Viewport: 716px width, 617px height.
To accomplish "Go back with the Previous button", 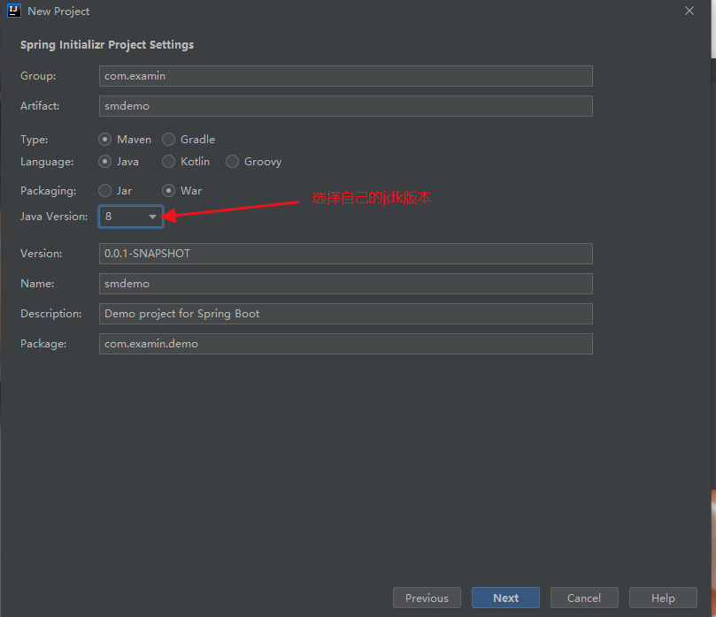I will coord(427,598).
